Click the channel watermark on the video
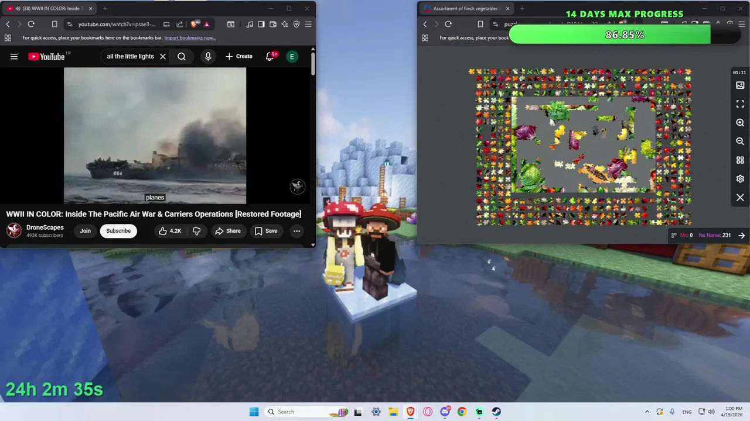 pos(298,187)
